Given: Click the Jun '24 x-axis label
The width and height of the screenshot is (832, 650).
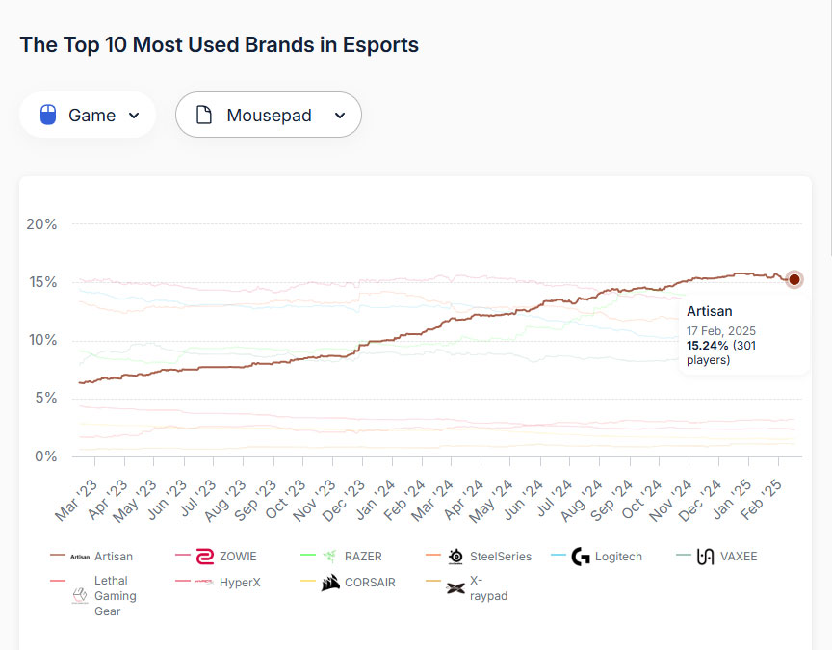Looking at the screenshot, I should pos(523,500).
